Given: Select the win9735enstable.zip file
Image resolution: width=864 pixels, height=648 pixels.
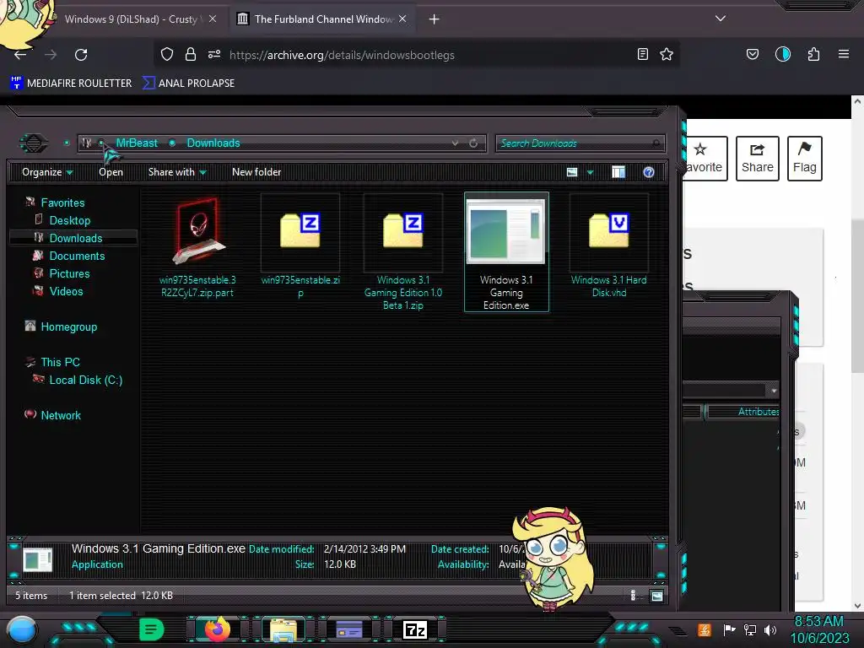Looking at the screenshot, I should tap(300, 248).
